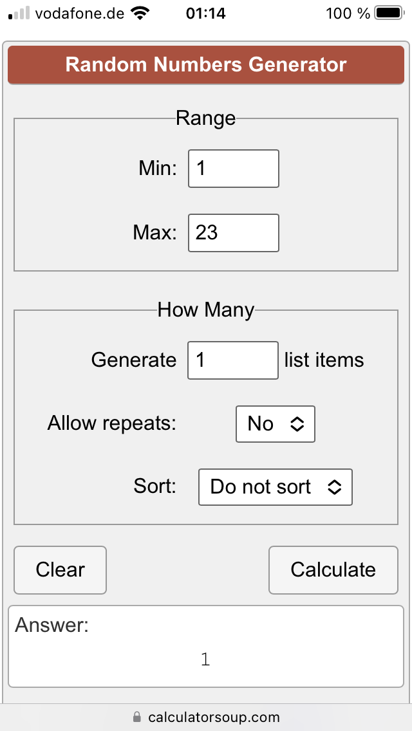Tap the vodafone.de carrier label
Viewport: 412px width, 731px height.
(80, 14)
